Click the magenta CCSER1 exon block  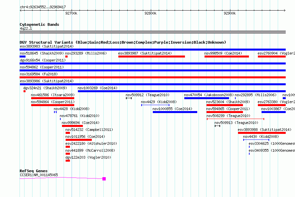104,179
